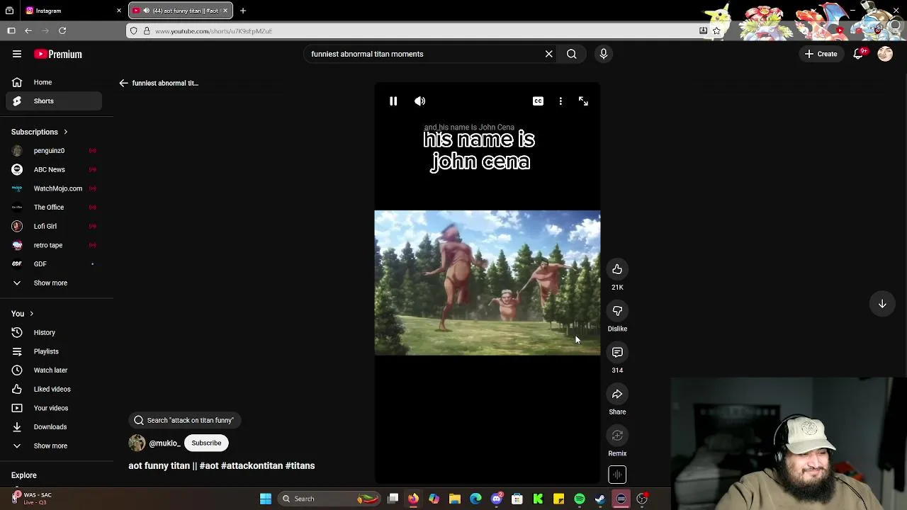Screen dimensions: 907x510
Task: Open penguinz0 subscription channel
Action: (x=54, y=151)
